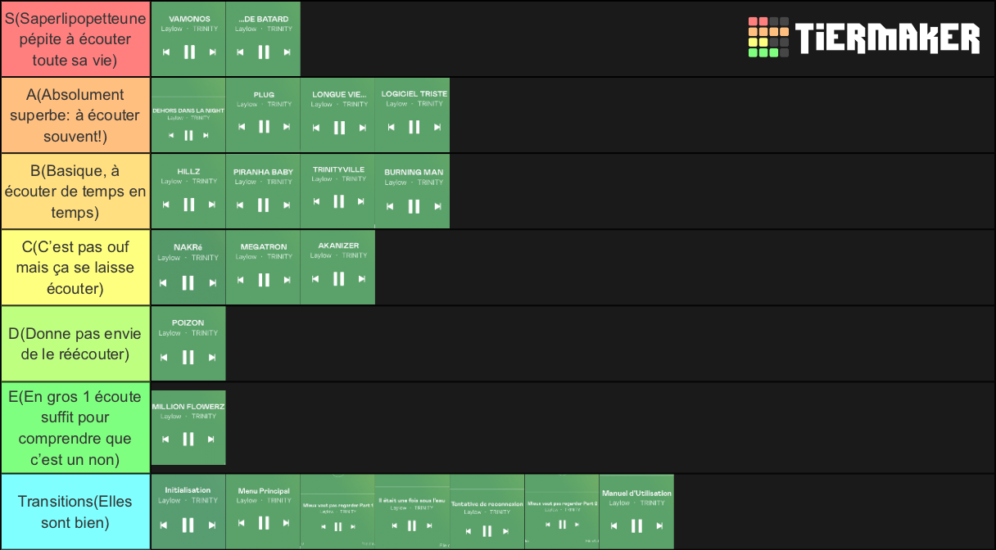Click pause icon on VAMONOS tile
The image size is (996, 550).
189,52
